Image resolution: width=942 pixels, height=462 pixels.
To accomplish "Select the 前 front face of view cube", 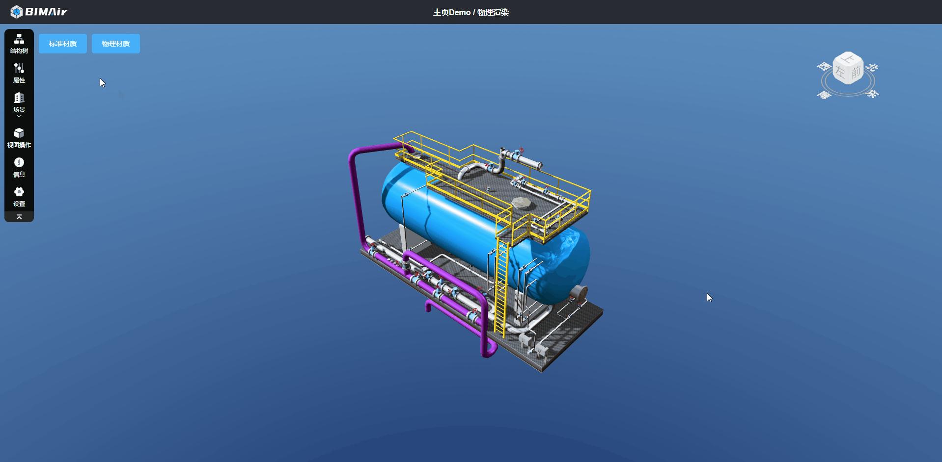I will 856,73.
